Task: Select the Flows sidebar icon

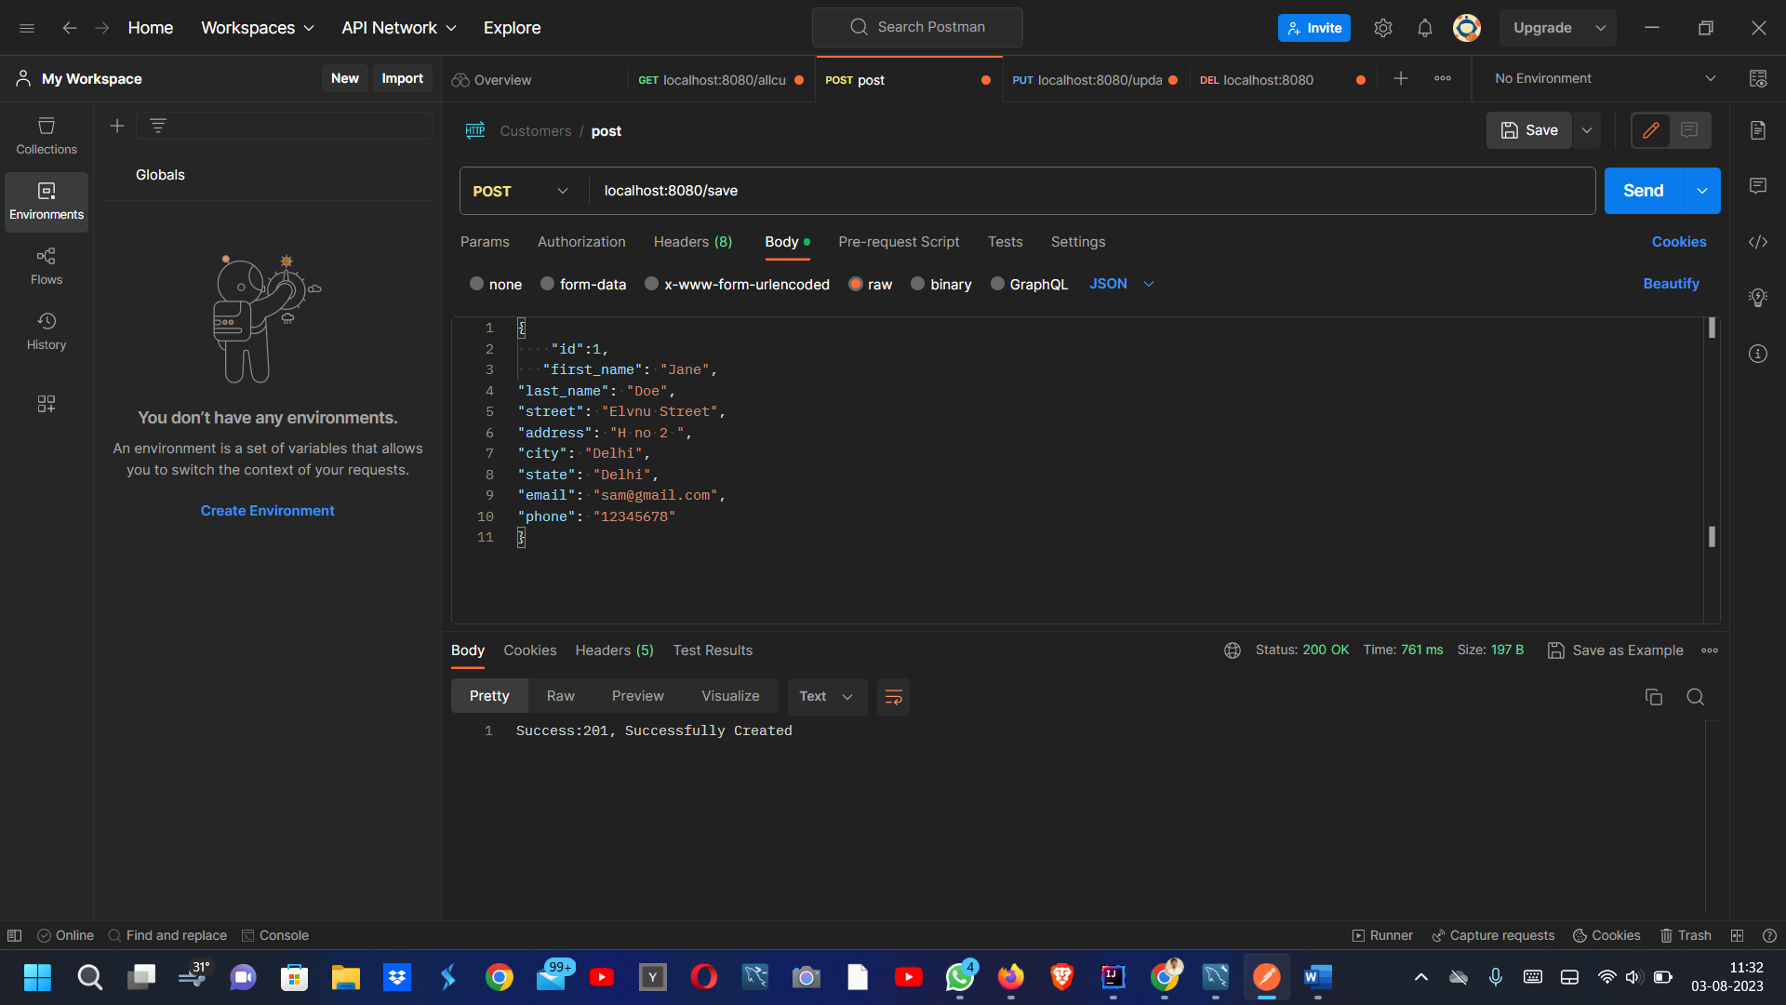Action: pos(46,265)
